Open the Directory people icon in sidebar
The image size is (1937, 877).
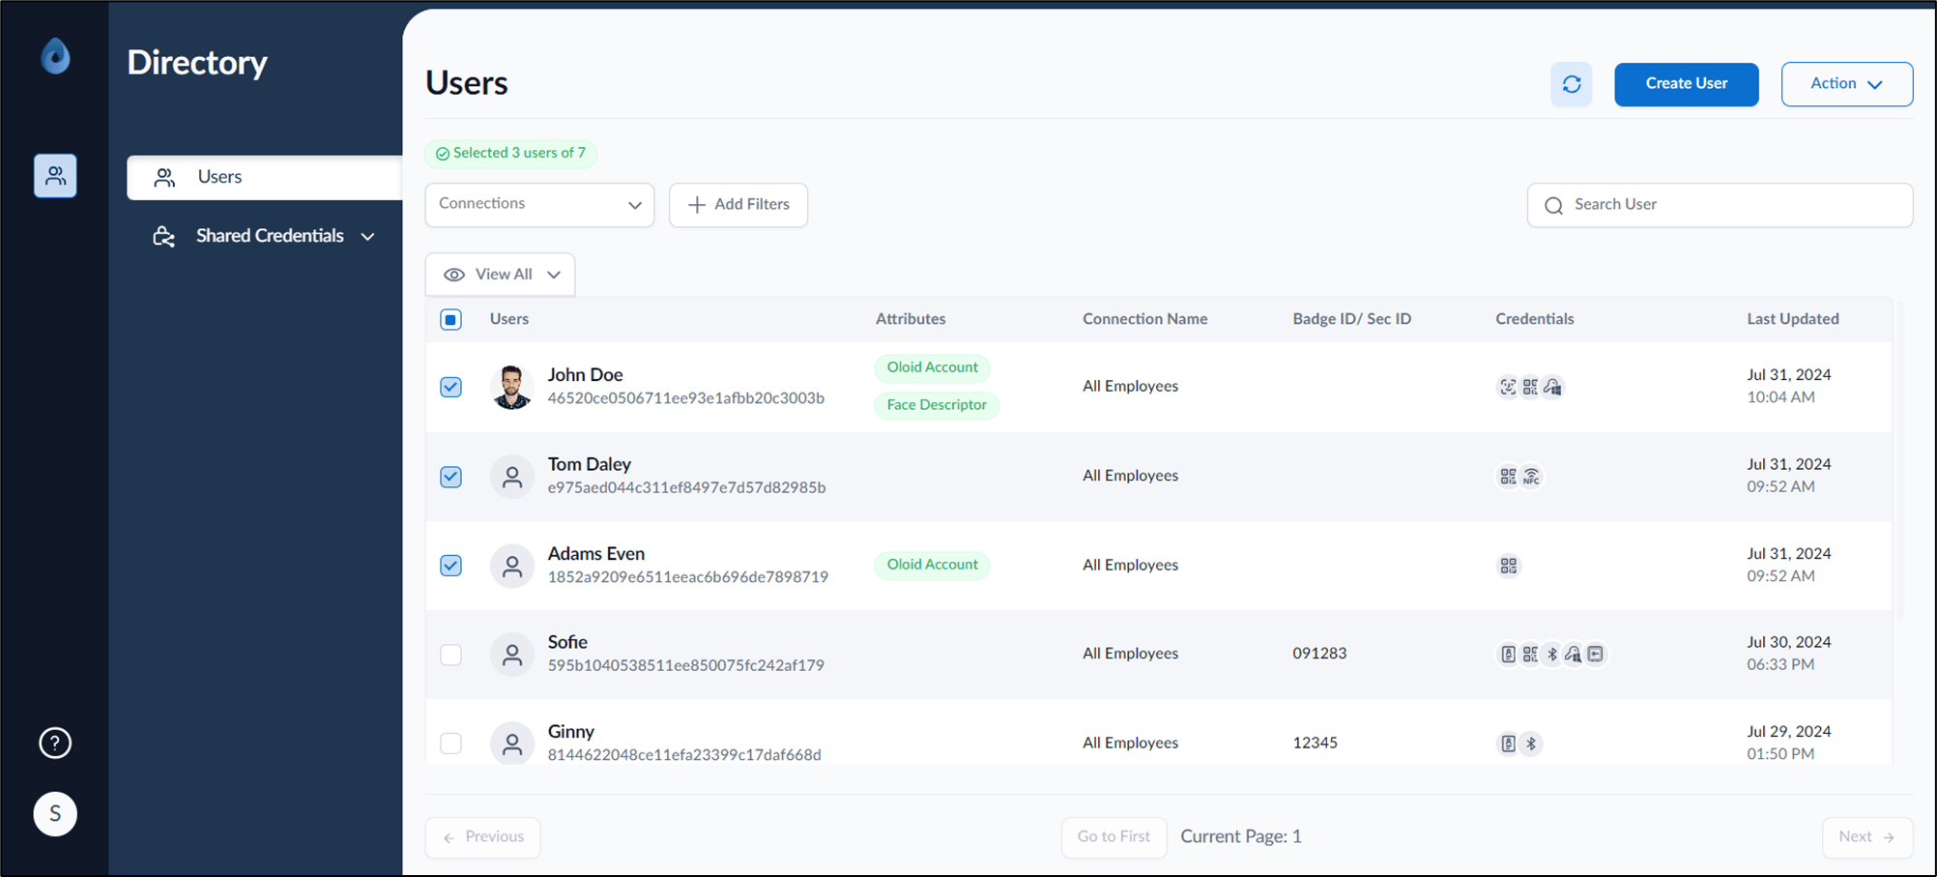coord(55,176)
